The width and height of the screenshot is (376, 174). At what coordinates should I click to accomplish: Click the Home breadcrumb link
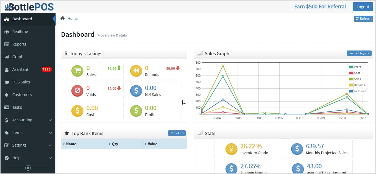click(x=73, y=18)
